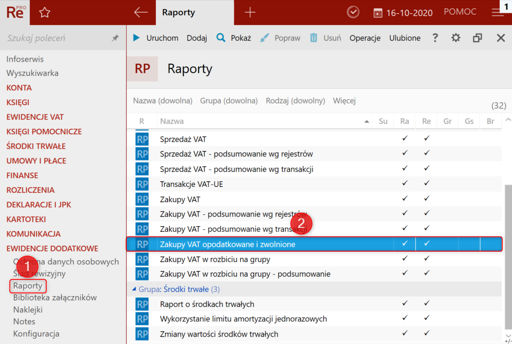This screenshot has width=512, height=344.
Task: Toggle Ra checkmark for Raport o środkach trwałych
Action: (x=405, y=304)
